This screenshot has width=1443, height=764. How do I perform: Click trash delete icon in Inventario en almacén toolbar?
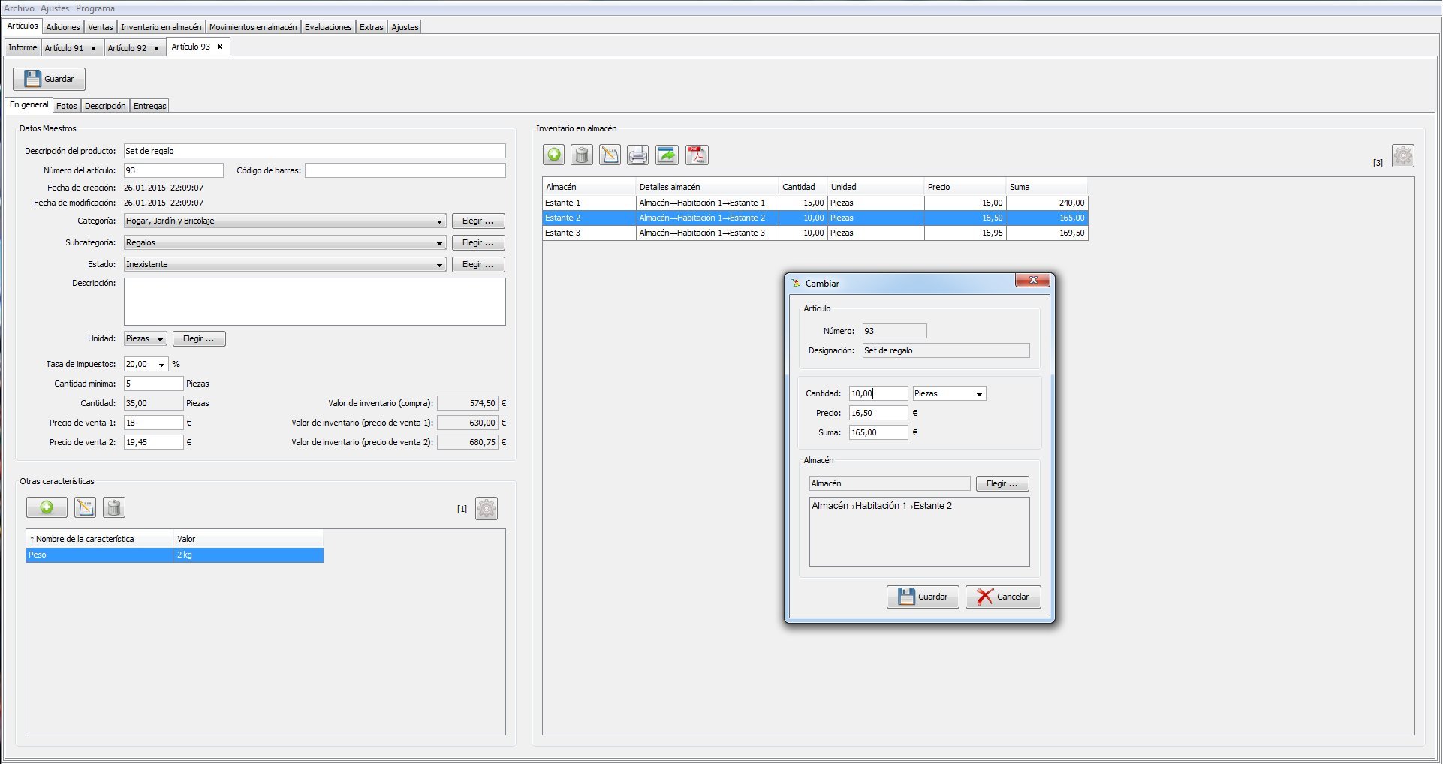click(x=582, y=155)
